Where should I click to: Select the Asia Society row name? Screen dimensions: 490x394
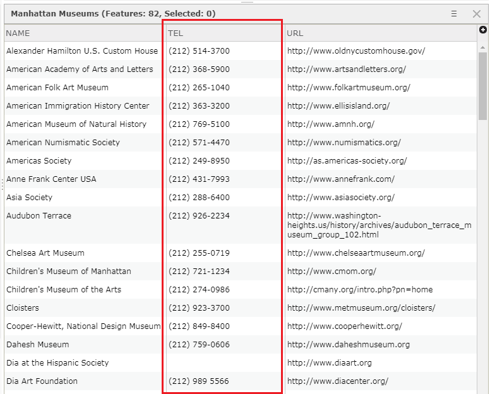30,198
